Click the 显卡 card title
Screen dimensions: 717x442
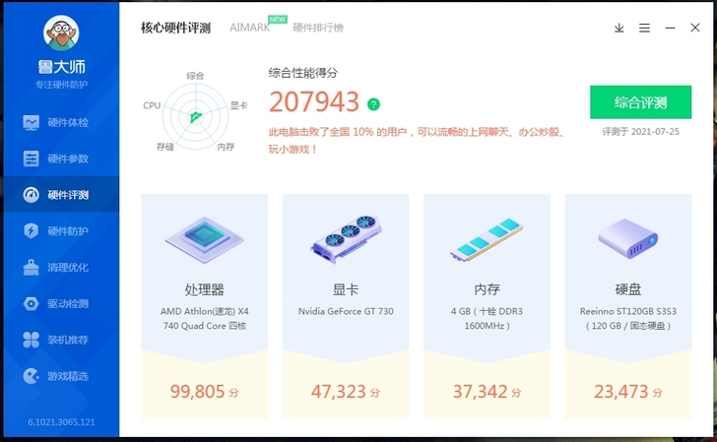[x=346, y=289]
